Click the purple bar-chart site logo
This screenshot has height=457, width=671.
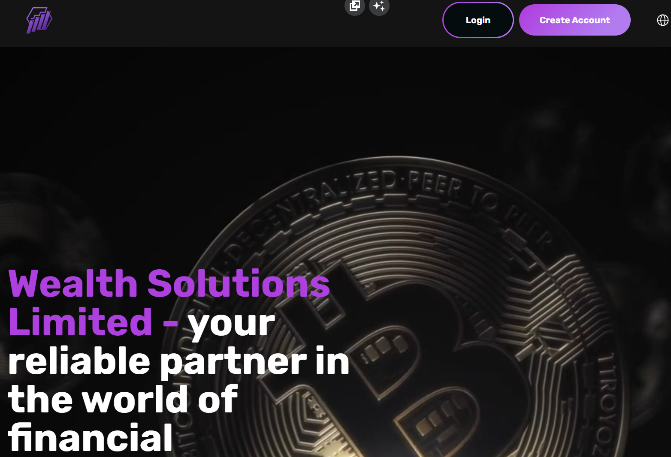(39, 20)
